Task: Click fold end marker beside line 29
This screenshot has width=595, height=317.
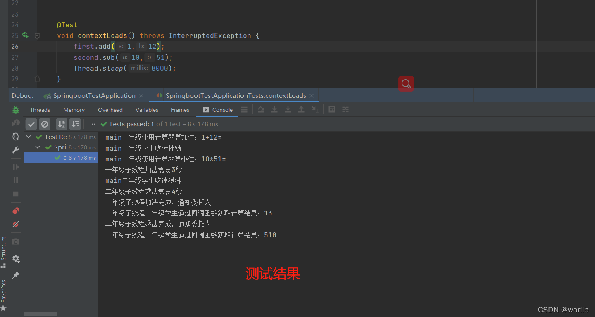Action: (x=37, y=78)
